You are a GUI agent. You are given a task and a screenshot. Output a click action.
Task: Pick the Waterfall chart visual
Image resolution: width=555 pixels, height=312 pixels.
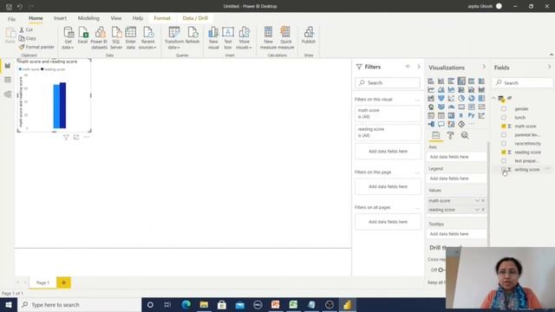pyautogui.click(x=431, y=98)
